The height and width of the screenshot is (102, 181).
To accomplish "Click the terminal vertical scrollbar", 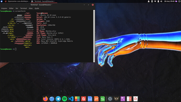I will (94, 36).
